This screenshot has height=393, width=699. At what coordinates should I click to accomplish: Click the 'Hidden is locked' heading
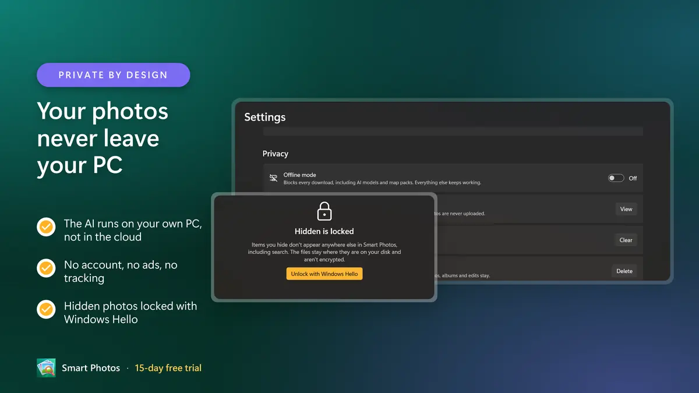tap(324, 231)
